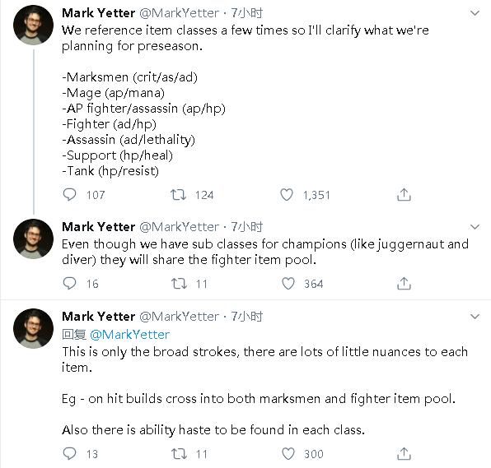The width and height of the screenshot is (491, 468).
Task: Retweet the broad strokes tweet
Action: click(179, 454)
